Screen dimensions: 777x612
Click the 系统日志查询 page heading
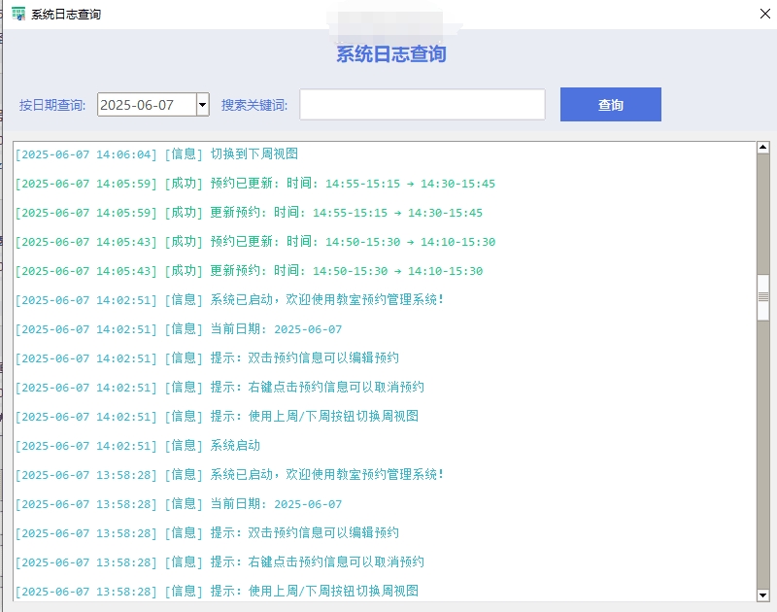tap(391, 54)
